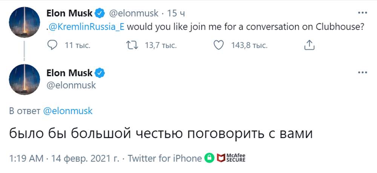The height and width of the screenshot is (173, 377).
Task: Open the Elon Musk name on the top tweet
Action: coord(69,14)
